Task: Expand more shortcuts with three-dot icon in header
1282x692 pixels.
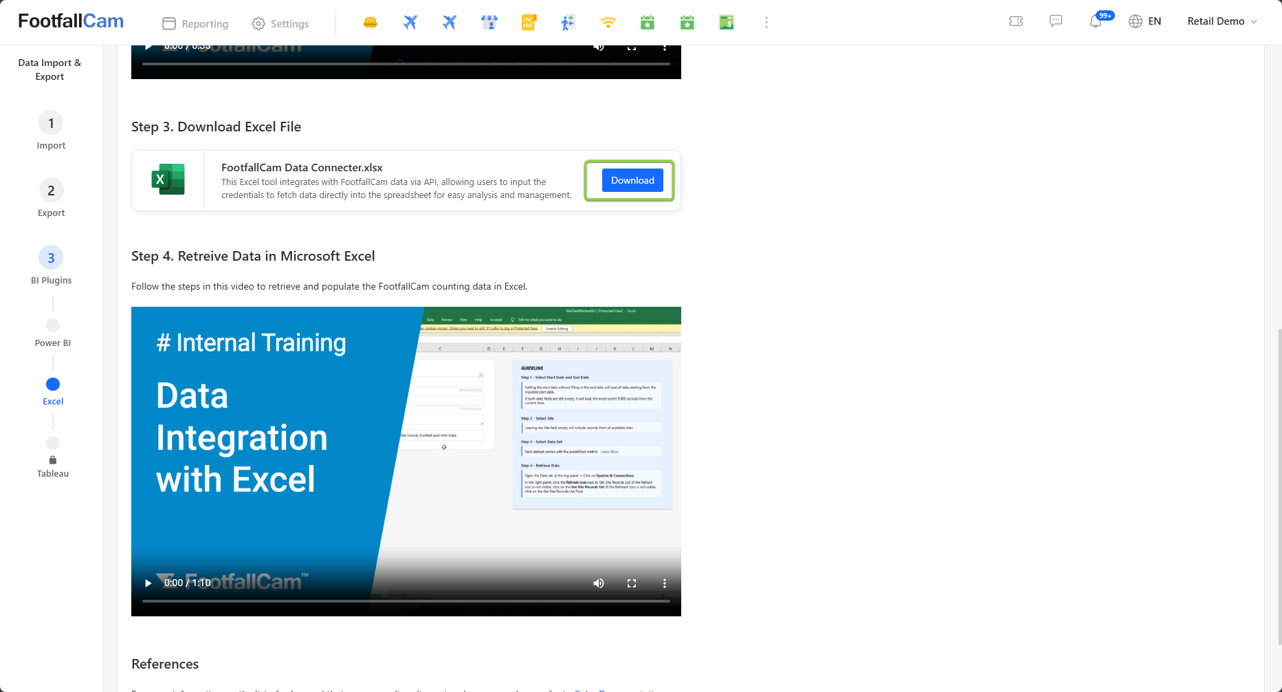Action: tap(766, 23)
